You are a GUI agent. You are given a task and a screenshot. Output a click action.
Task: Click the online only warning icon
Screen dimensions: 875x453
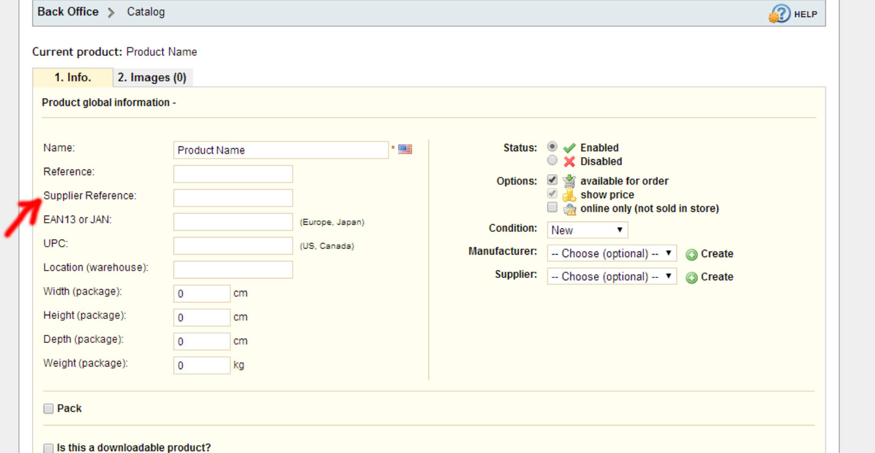(x=570, y=209)
